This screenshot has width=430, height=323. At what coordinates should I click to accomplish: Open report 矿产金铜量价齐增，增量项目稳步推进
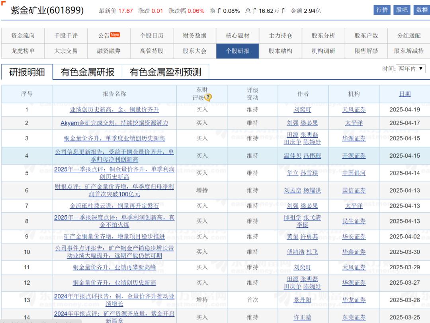[x=114, y=236]
